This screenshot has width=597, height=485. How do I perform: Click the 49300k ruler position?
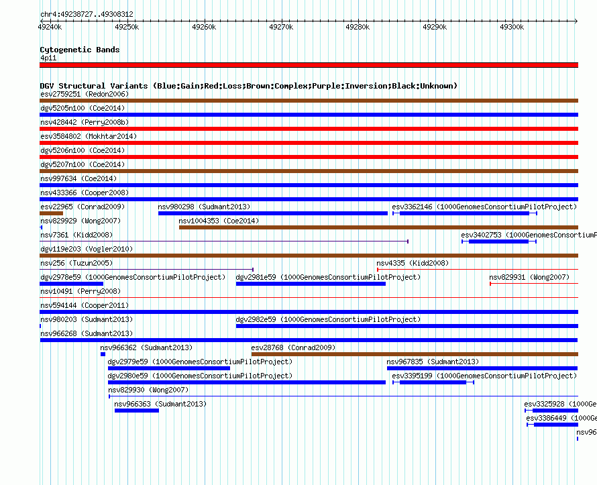512,27
